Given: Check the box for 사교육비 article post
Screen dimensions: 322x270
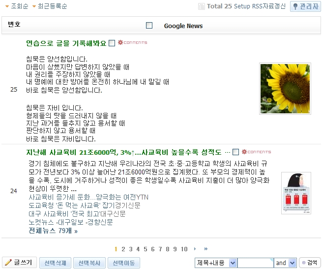Looking at the screenshot, I should pos(235,152).
